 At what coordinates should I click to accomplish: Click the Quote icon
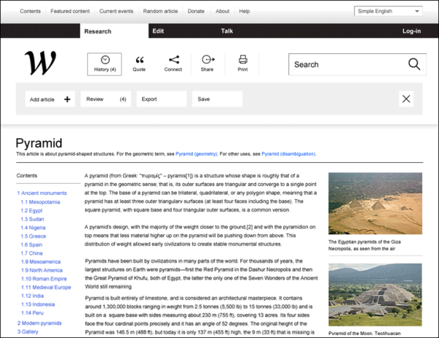(x=139, y=60)
